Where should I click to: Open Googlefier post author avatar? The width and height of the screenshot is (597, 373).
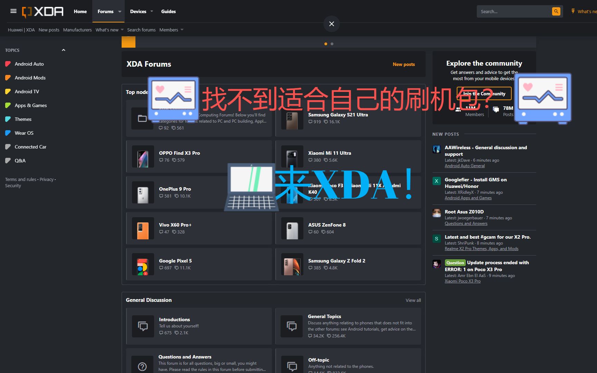[x=437, y=181]
